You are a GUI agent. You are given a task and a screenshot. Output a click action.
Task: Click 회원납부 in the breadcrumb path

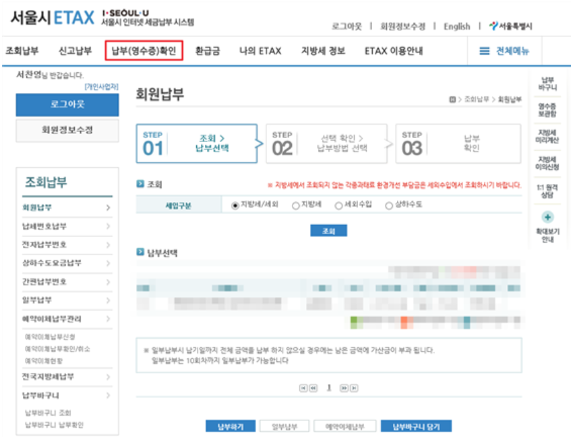click(x=510, y=99)
